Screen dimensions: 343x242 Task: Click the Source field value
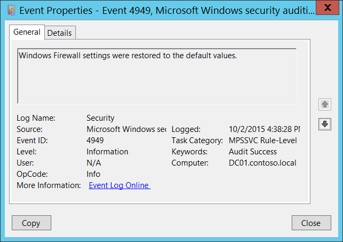coord(126,129)
